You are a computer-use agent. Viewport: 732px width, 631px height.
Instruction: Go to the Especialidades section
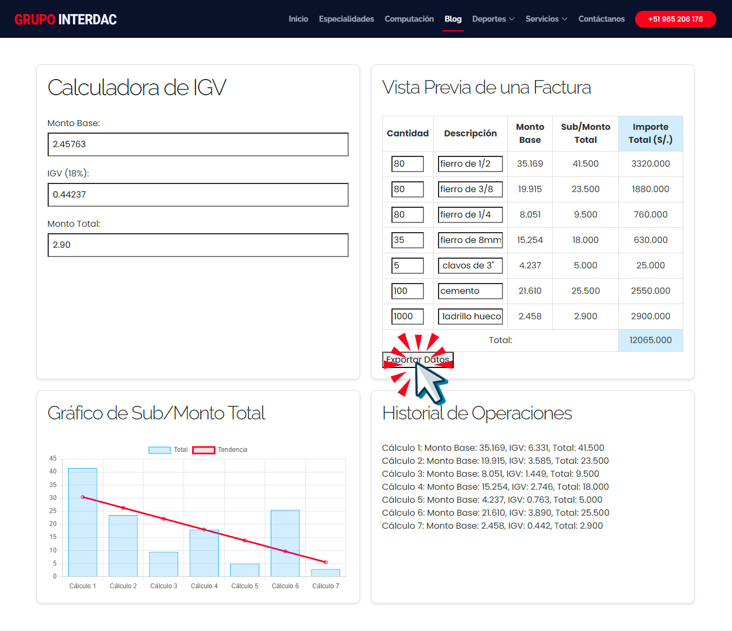[x=347, y=19]
